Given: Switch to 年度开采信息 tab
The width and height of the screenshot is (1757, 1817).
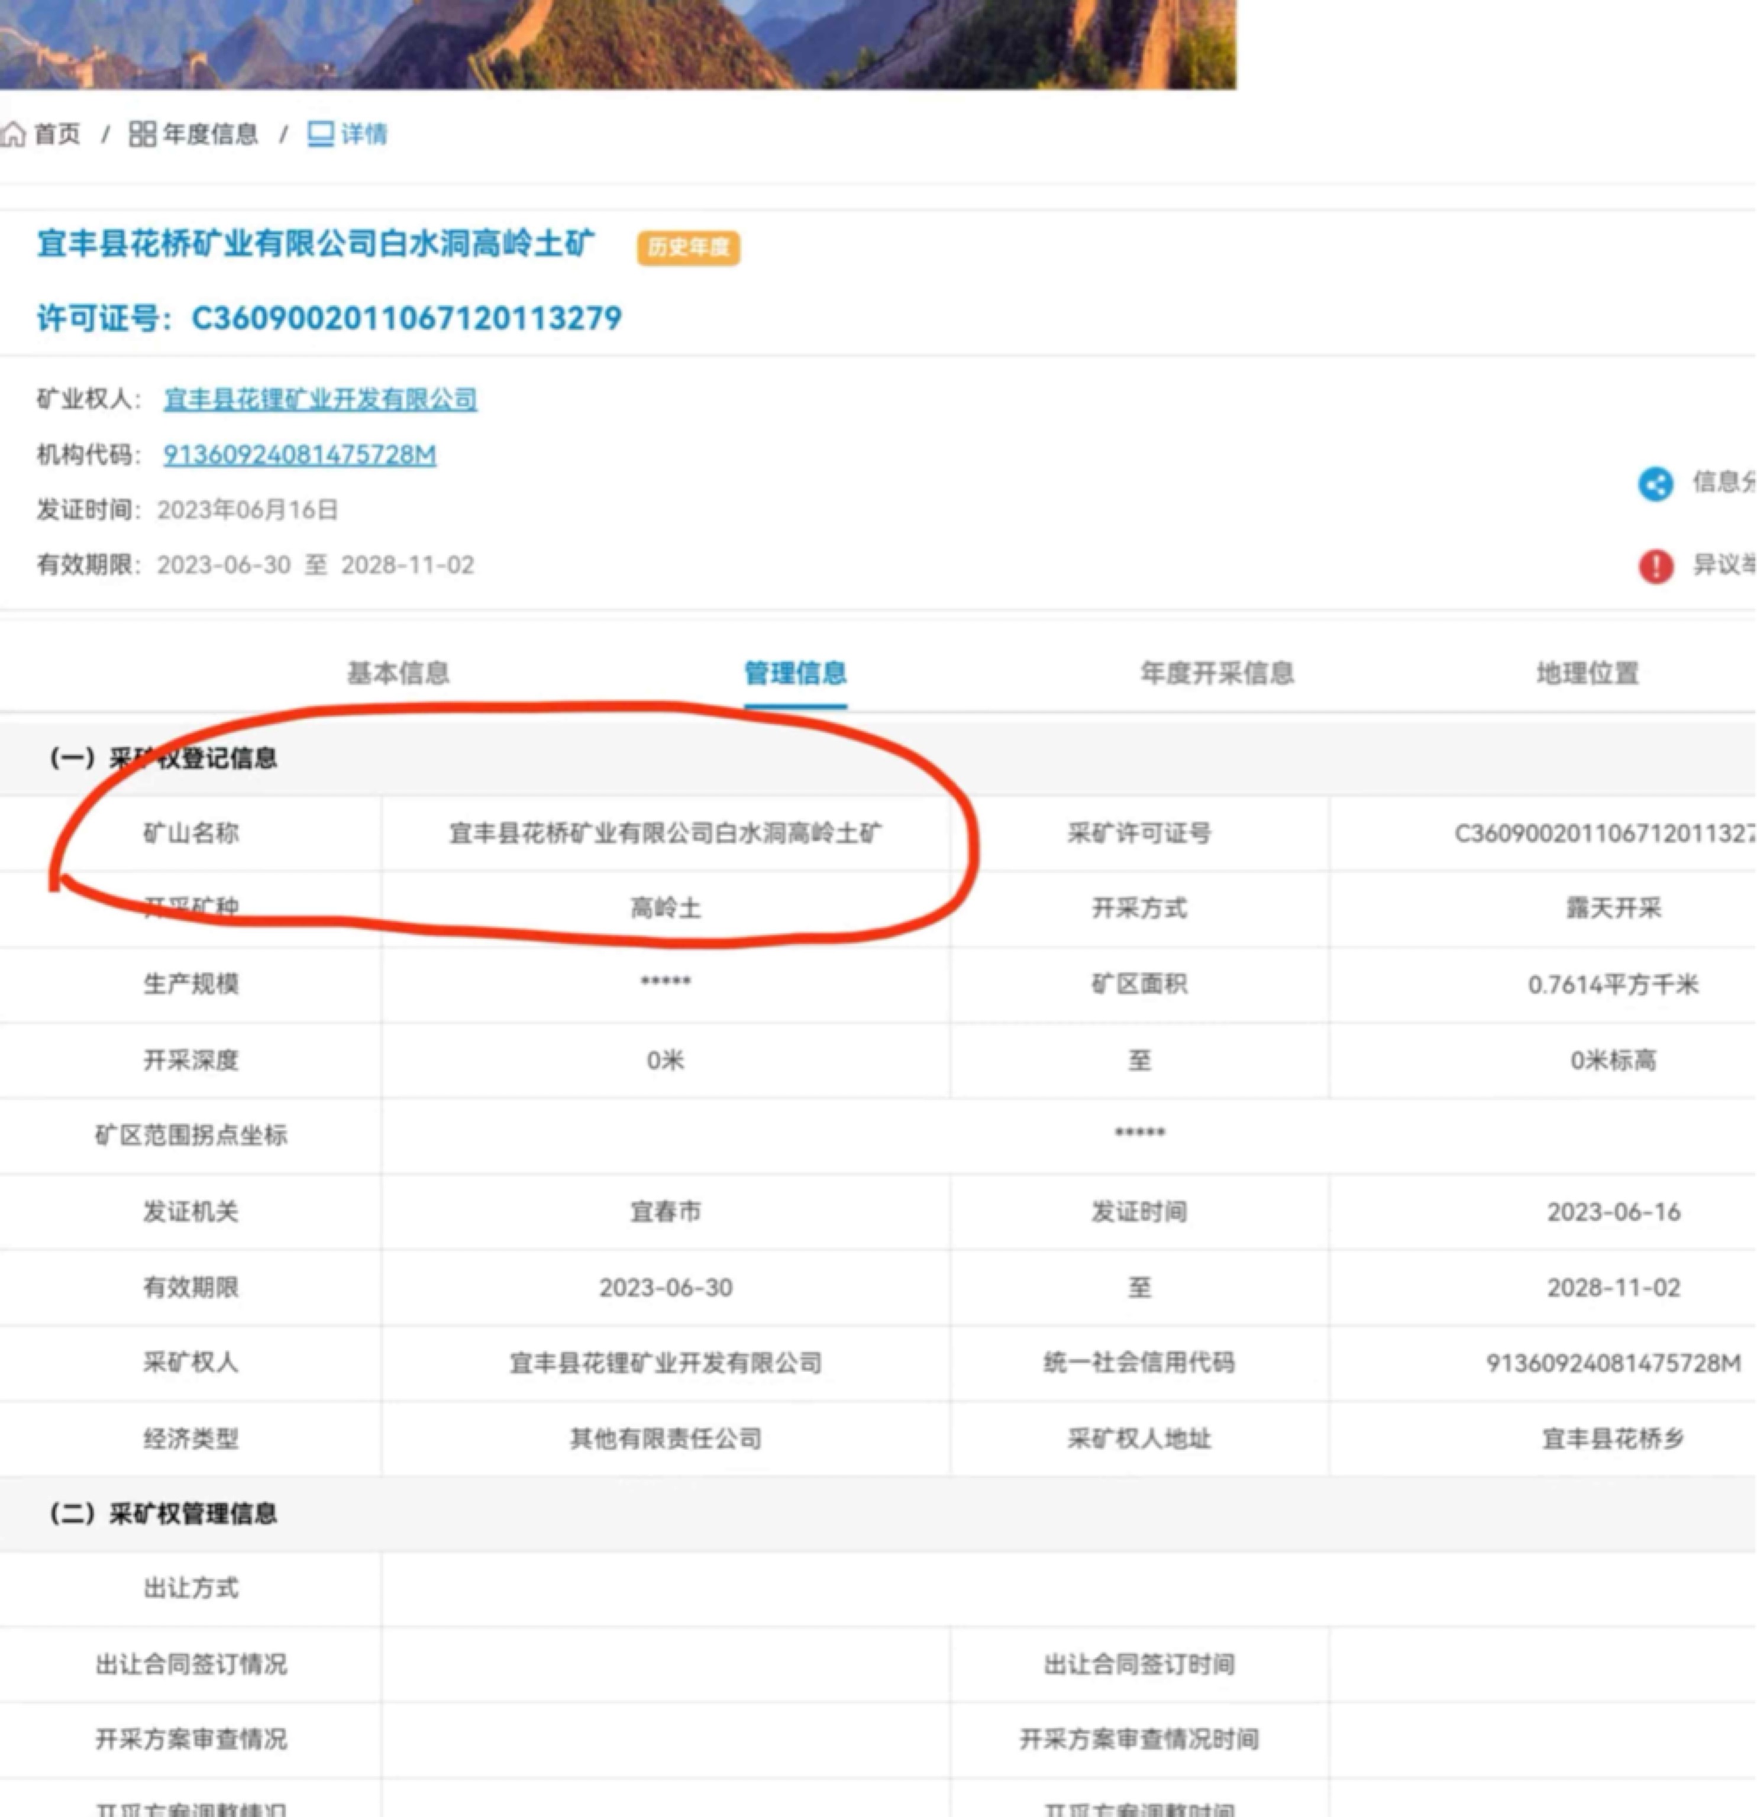Looking at the screenshot, I should pos(1216,673).
